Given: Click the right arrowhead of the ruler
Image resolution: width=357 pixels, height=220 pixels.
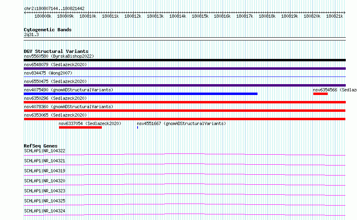Looking at the screenshot, I should tap(345, 13).
